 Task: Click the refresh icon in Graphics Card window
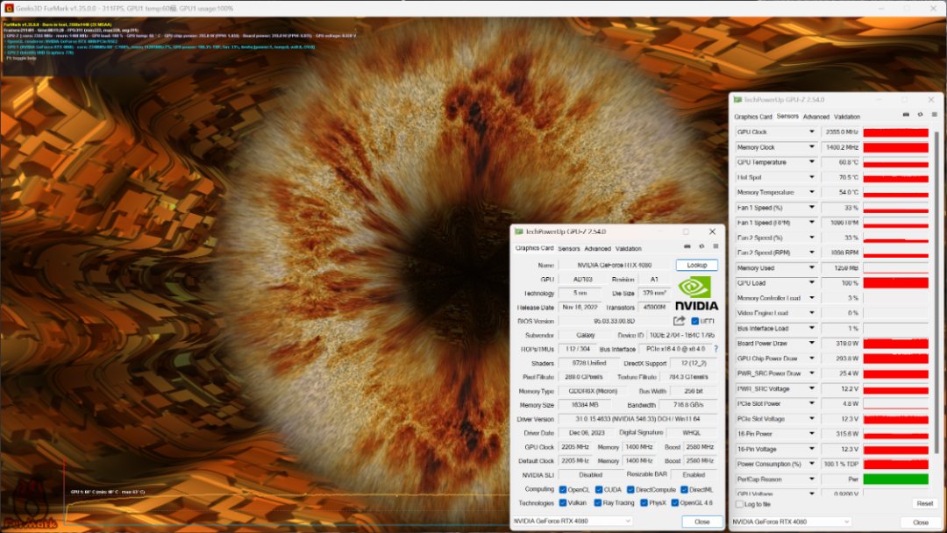pyautogui.click(x=701, y=247)
